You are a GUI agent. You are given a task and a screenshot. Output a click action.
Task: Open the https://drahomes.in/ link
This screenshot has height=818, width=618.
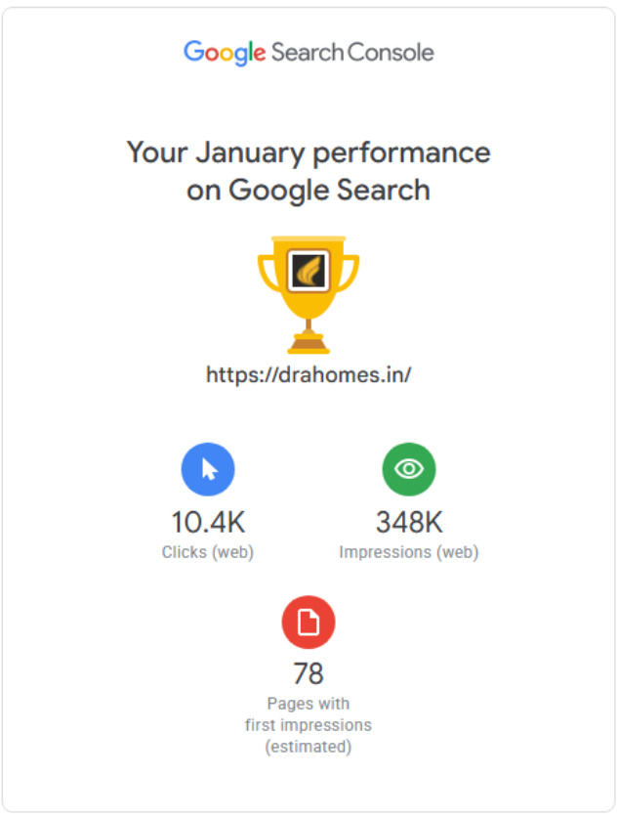pyautogui.click(x=309, y=374)
